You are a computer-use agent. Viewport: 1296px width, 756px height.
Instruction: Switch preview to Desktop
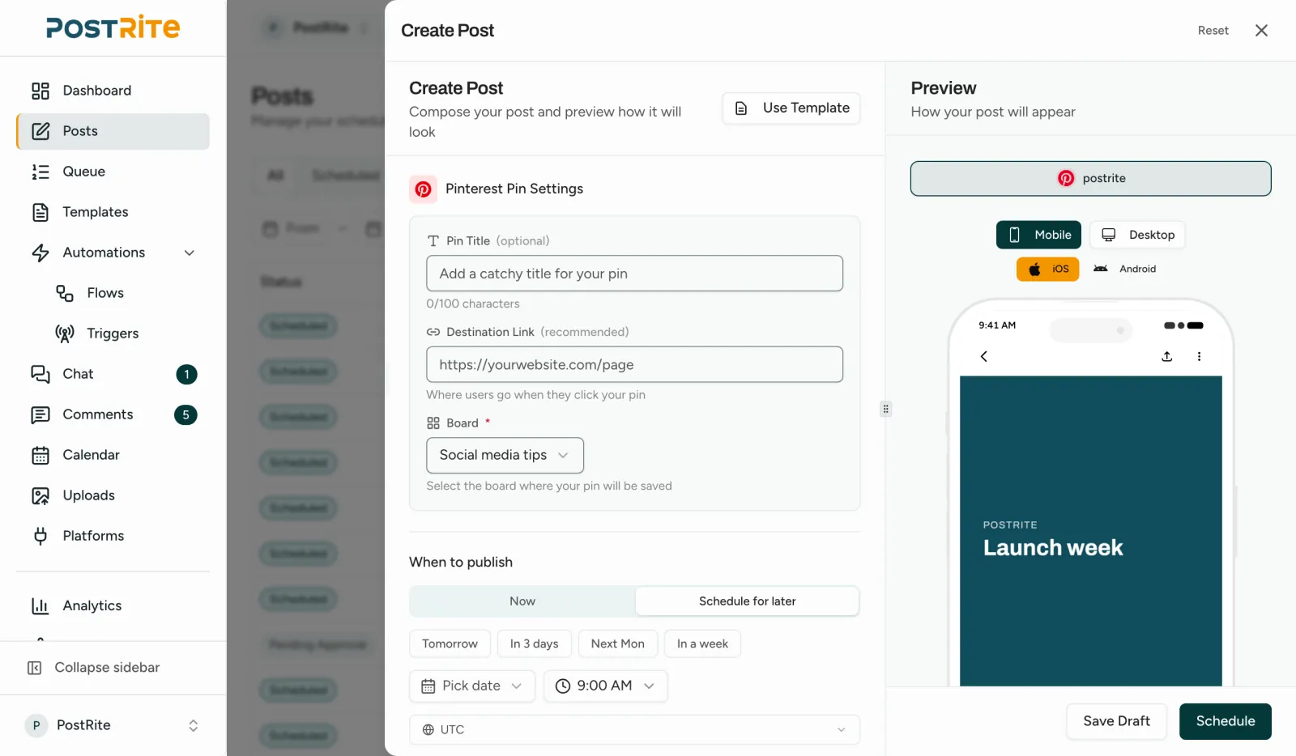pyautogui.click(x=1137, y=235)
